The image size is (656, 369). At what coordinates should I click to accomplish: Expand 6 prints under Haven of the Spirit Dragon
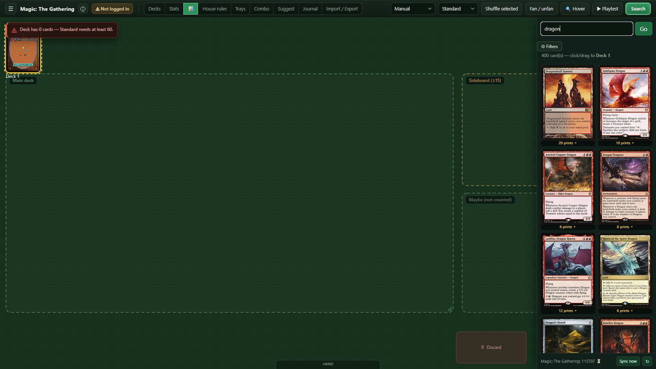click(625, 311)
